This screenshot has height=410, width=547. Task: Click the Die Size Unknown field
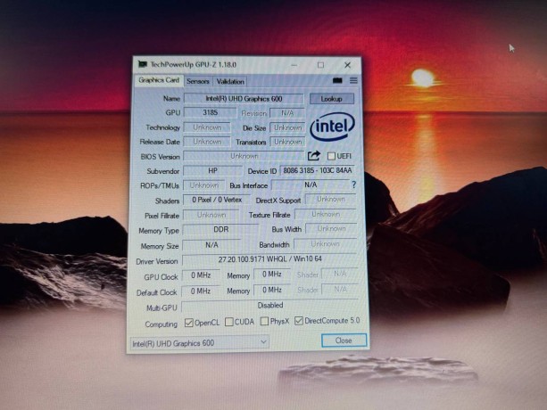tap(287, 127)
